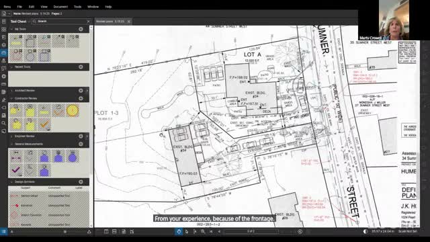This screenshot has height=242, width=430.
Task: Open Recent Tools gear settings
Action: click(x=81, y=67)
